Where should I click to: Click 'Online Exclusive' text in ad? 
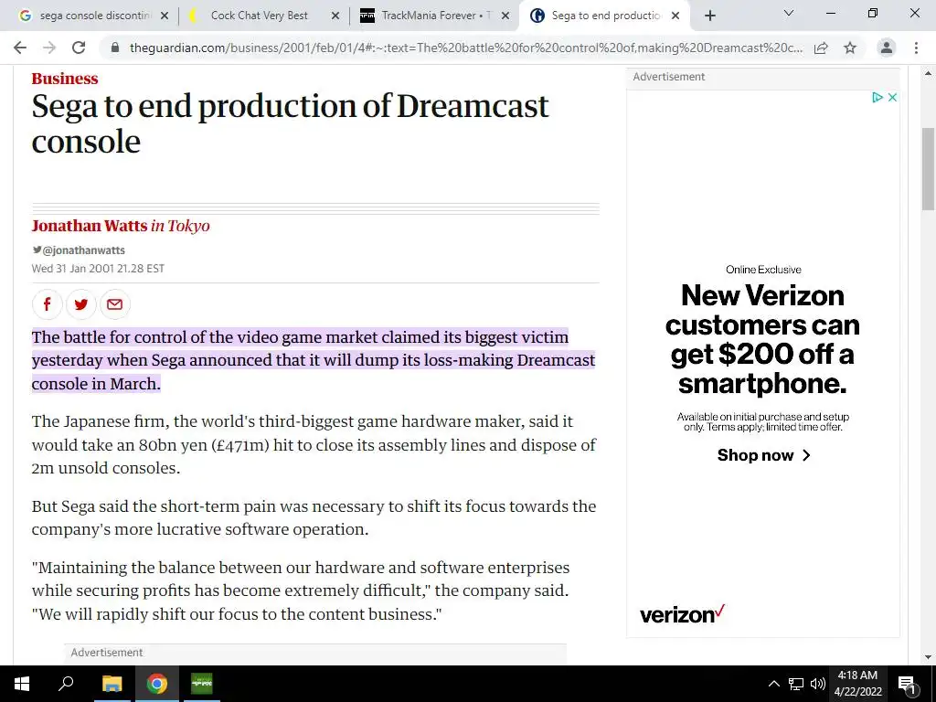[x=763, y=270]
